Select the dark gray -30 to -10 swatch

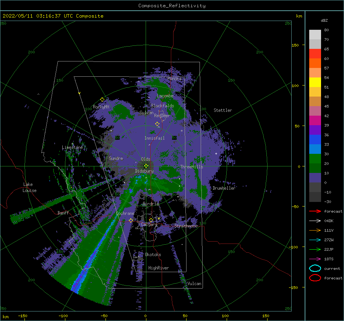[x=315, y=197]
